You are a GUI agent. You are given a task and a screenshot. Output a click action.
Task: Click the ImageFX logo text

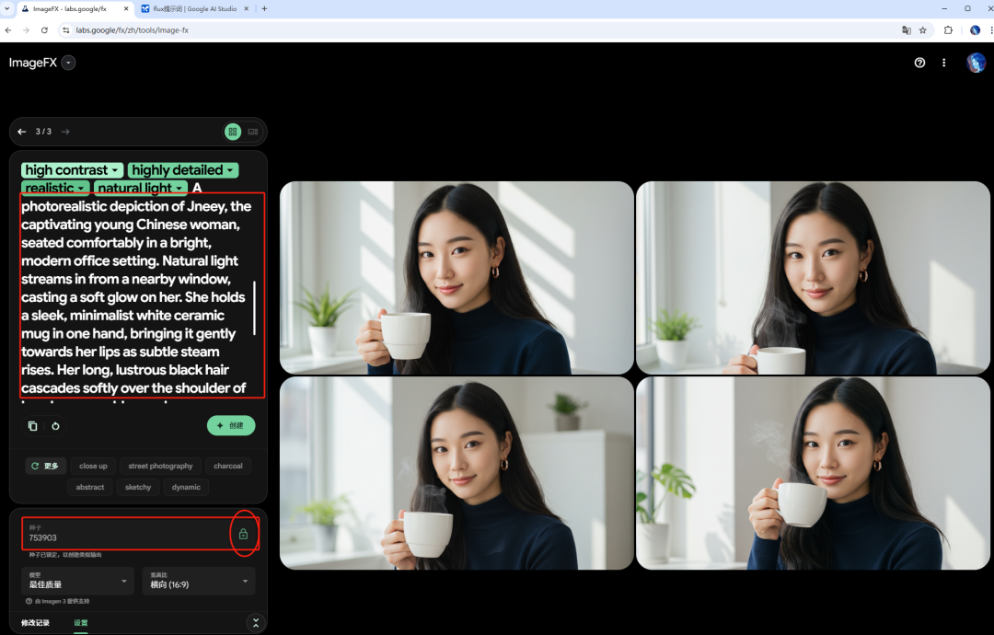coord(33,63)
